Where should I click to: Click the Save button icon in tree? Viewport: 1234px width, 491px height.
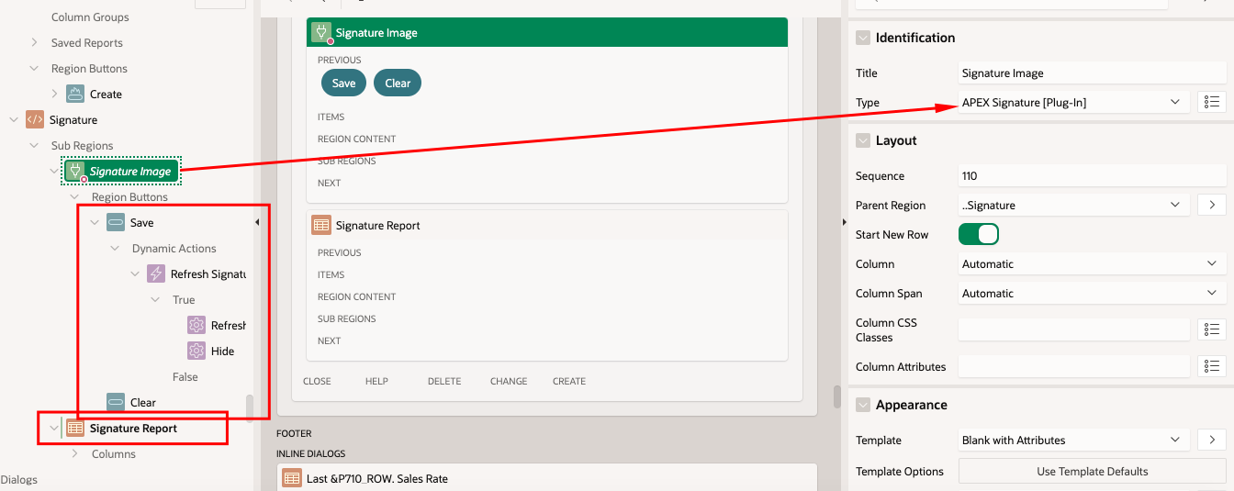pos(116,222)
